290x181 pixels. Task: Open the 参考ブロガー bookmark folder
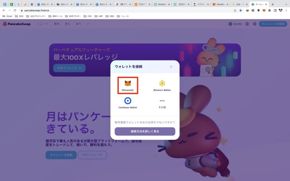click(x=73, y=16)
